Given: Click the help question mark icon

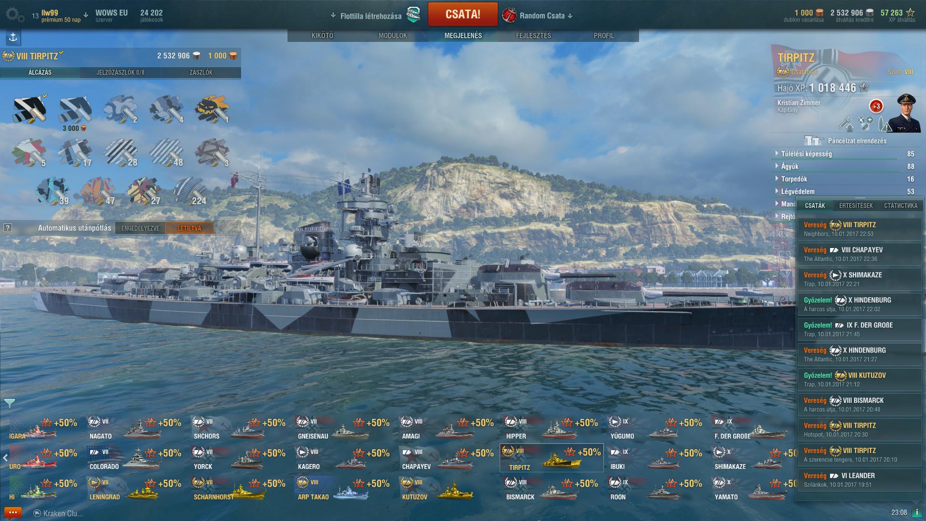Looking at the screenshot, I should click(x=8, y=228).
